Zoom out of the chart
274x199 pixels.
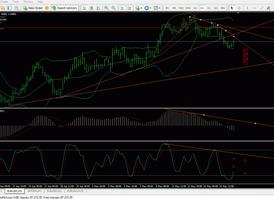tap(114, 8)
